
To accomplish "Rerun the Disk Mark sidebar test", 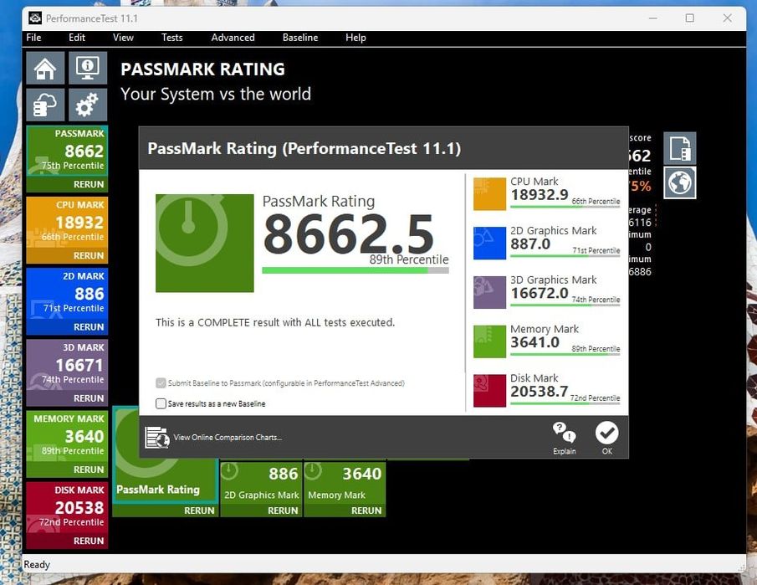I will point(89,541).
